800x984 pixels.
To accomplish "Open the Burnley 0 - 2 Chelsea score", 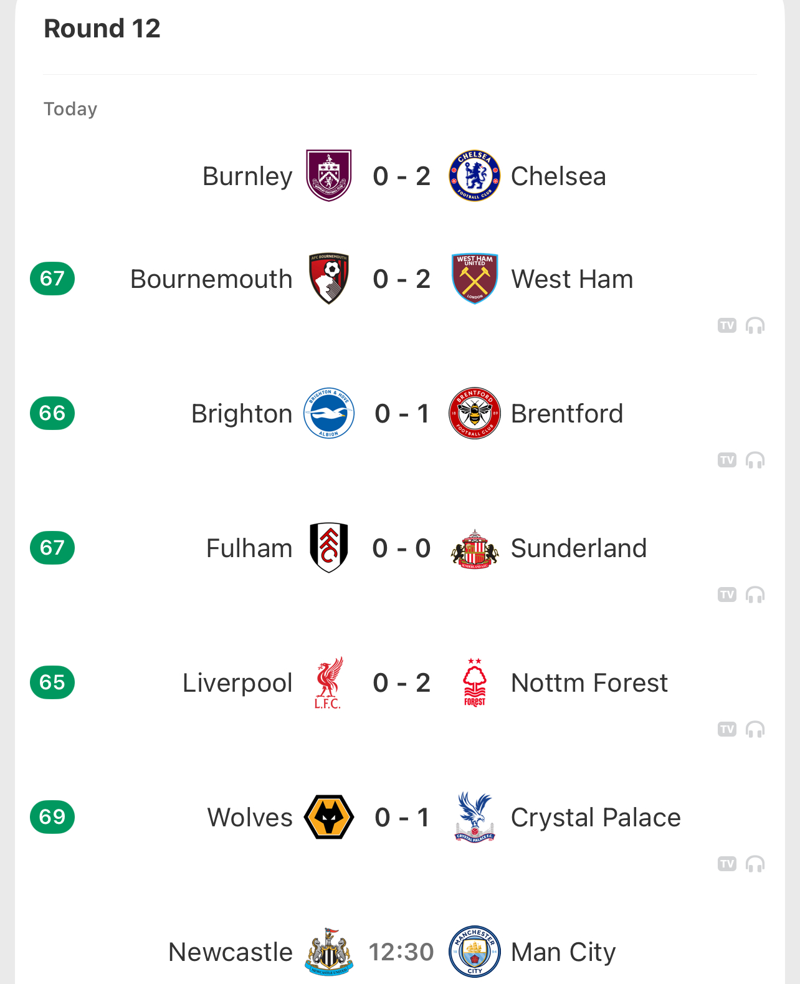I will [402, 176].
